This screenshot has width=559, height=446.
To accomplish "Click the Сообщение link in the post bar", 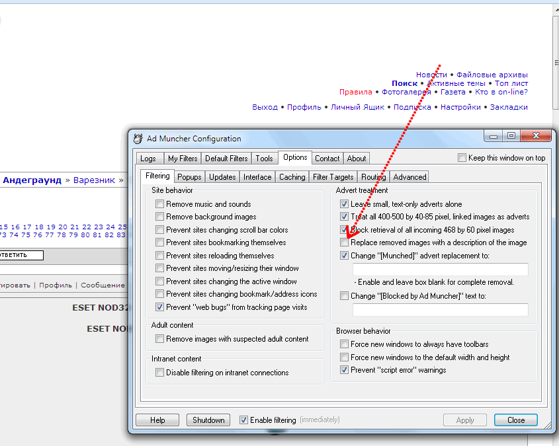I will coord(103,285).
